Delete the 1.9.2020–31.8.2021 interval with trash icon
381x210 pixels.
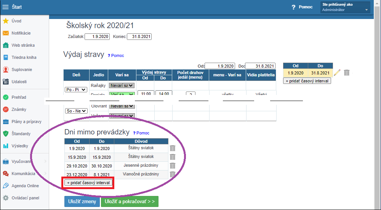[x=346, y=73]
